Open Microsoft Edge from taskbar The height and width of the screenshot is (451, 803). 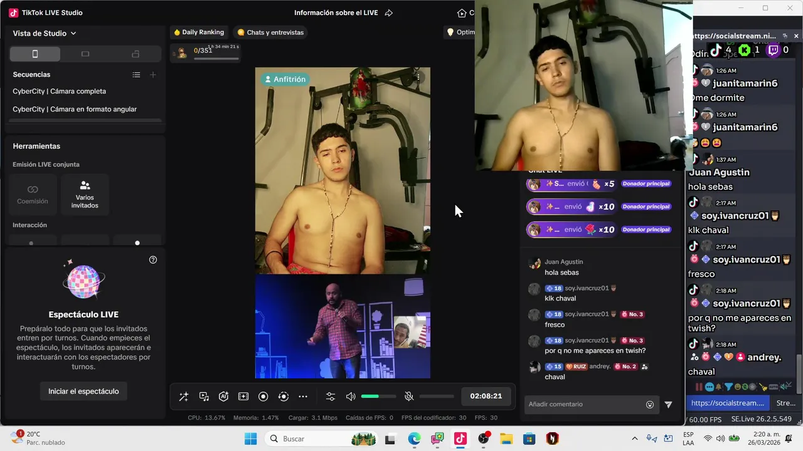(x=414, y=438)
